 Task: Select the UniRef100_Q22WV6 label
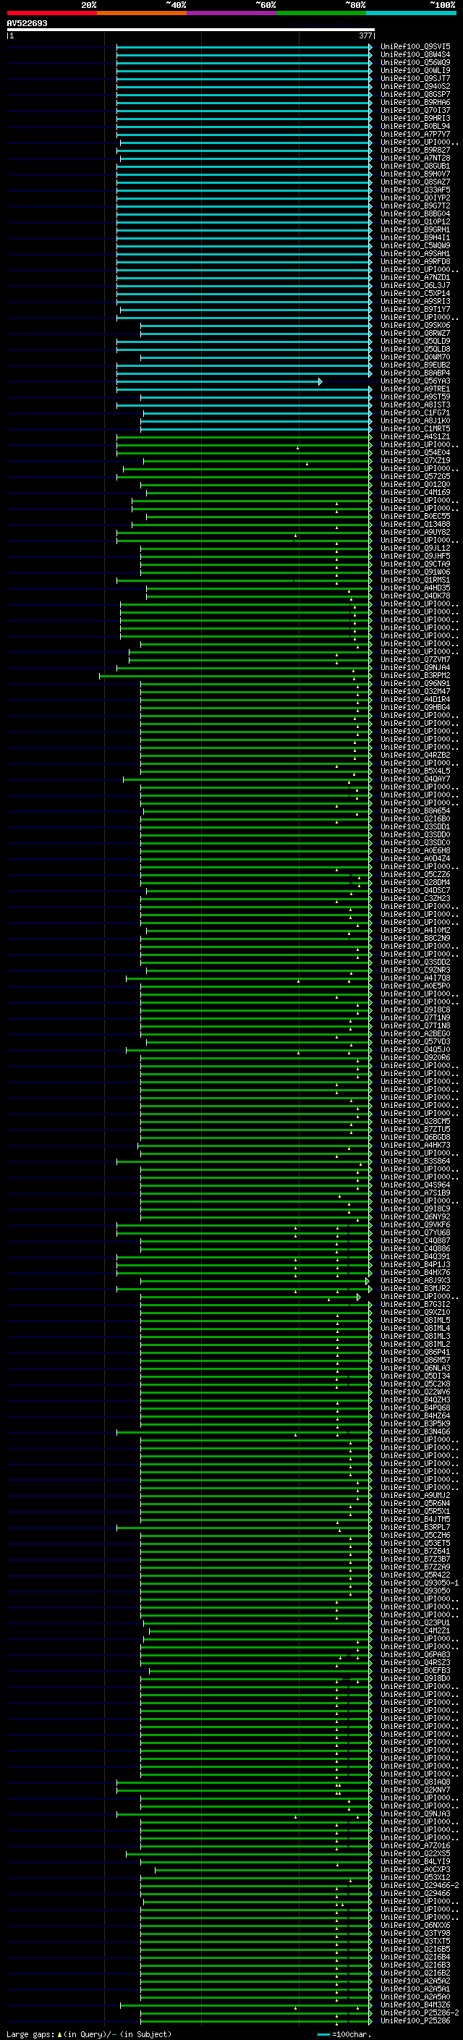[x=415, y=1392]
